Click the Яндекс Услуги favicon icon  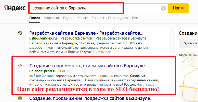[20, 33]
